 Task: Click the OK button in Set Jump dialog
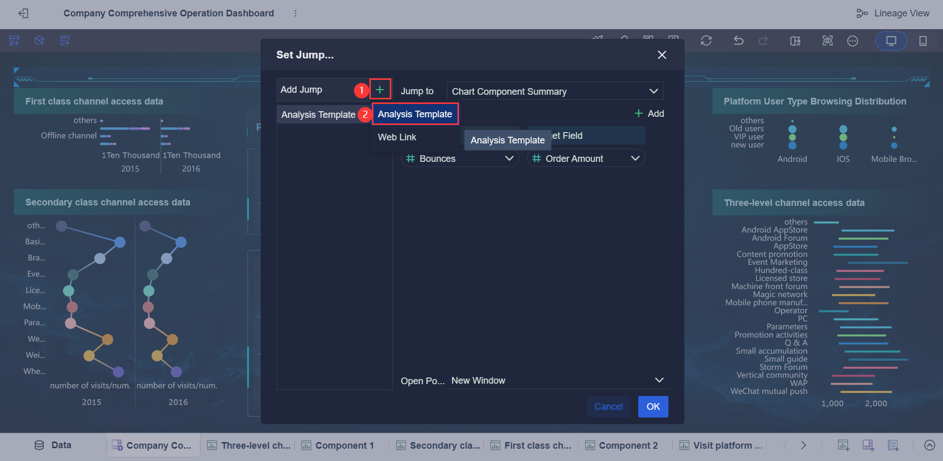pyautogui.click(x=653, y=406)
